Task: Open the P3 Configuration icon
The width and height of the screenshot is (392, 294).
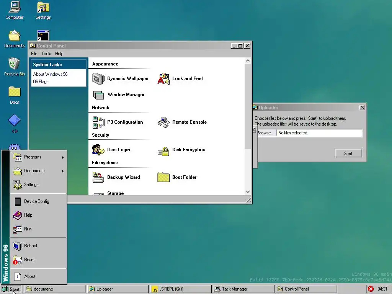Action: coord(98,122)
